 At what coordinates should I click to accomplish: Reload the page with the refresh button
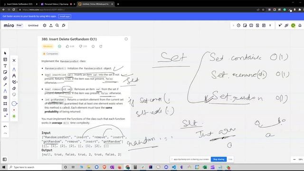pos(14,9)
